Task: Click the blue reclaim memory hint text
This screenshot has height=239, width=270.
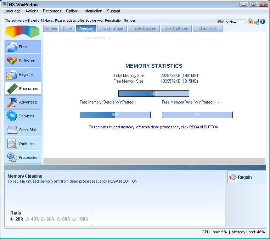Action: tap(153, 127)
